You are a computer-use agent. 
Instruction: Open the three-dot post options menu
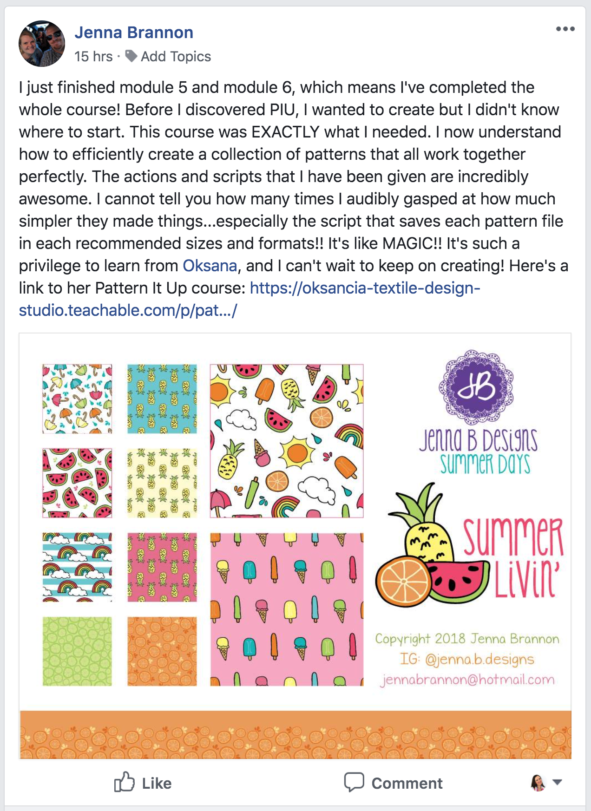[x=565, y=29]
